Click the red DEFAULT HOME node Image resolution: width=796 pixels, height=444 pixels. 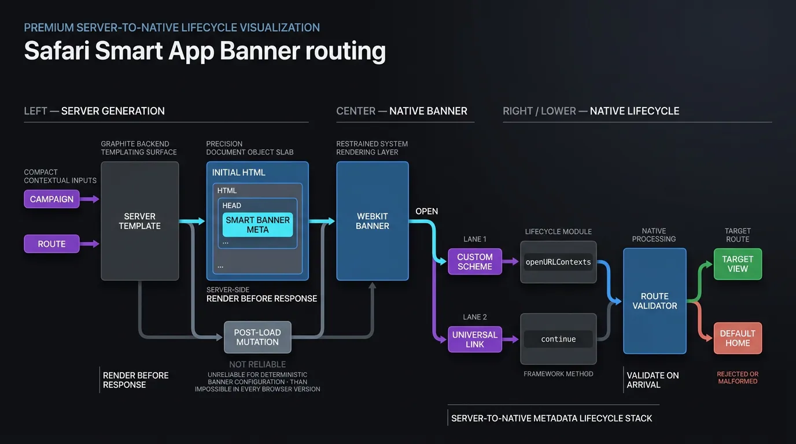click(x=738, y=338)
